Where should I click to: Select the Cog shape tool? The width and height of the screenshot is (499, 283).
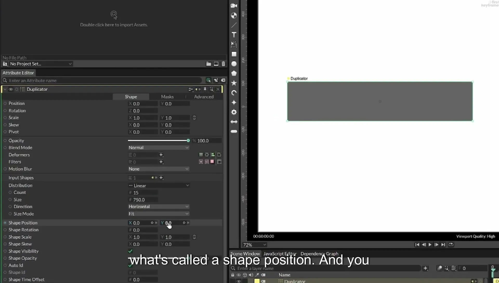coord(234,112)
